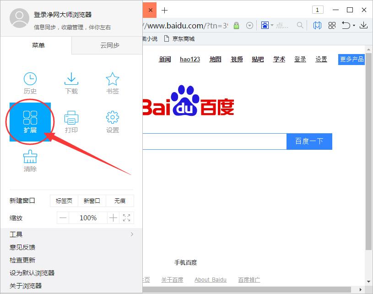Open the Baidu search engine dropdown
Screen dimensions: 373x294
pos(267,25)
